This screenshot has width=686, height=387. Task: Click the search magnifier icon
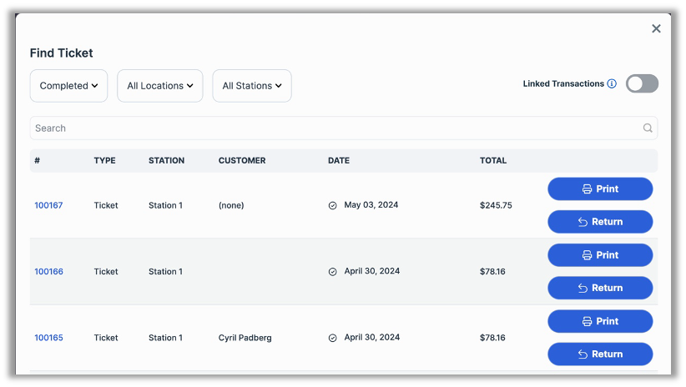648,128
